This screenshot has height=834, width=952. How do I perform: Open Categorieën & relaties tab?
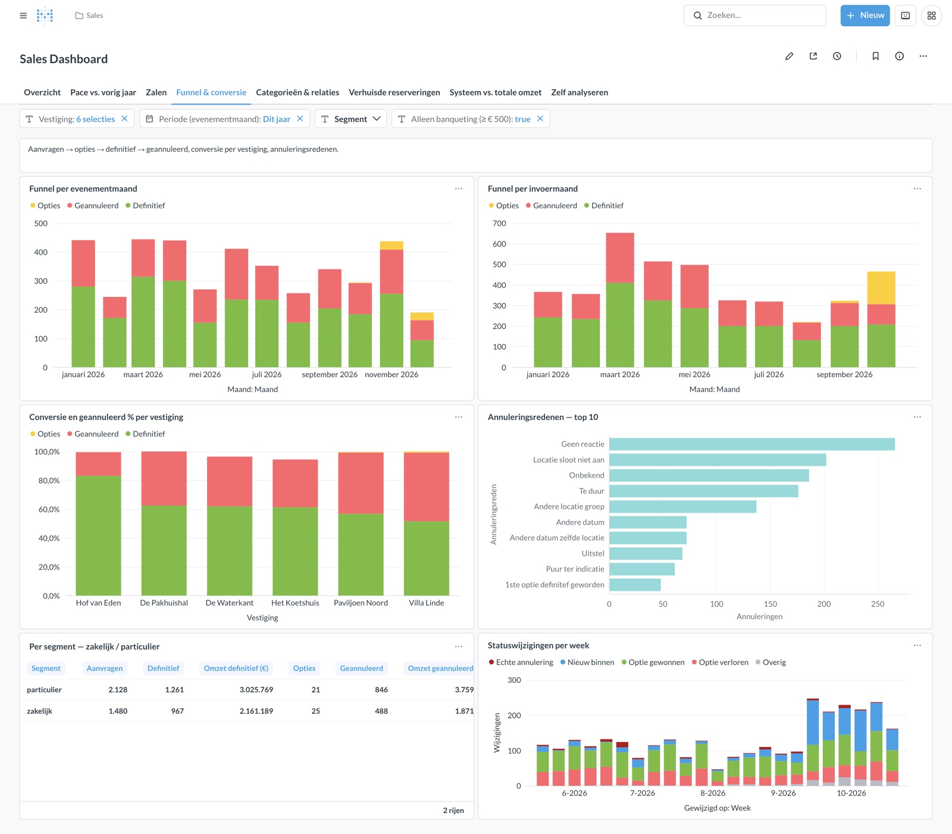click(297, 92)
